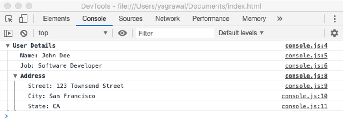
Task: Switch to the Elements tab
Action: click(x=56, y=19)
